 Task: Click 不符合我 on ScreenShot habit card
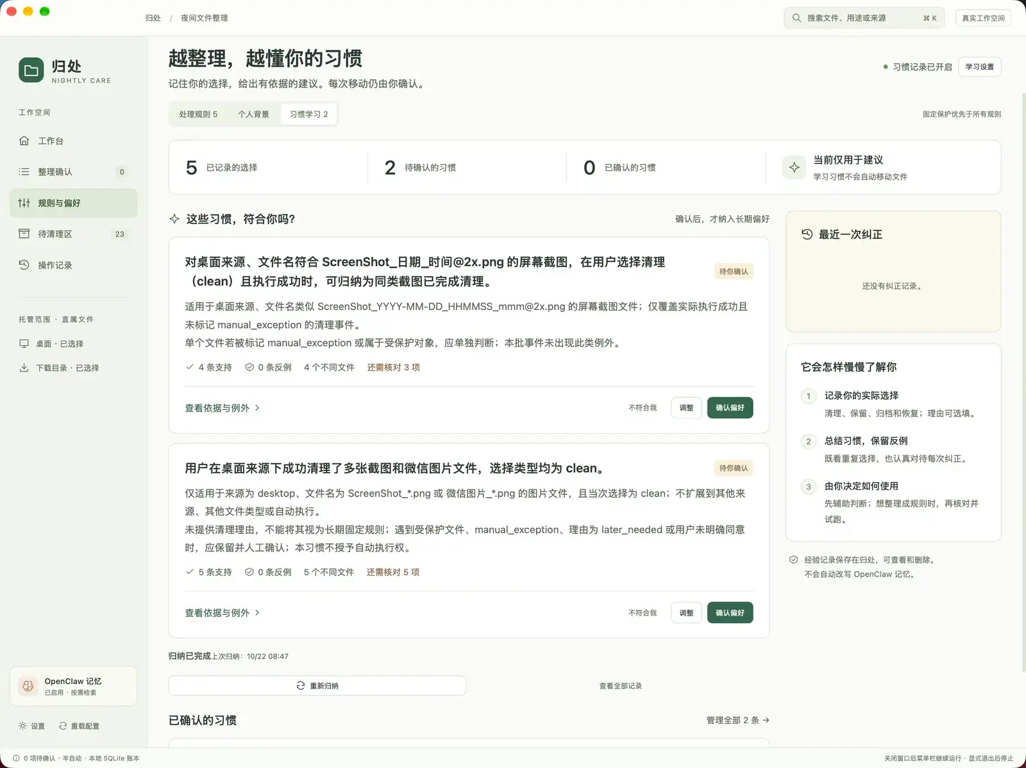pos(643,408)
